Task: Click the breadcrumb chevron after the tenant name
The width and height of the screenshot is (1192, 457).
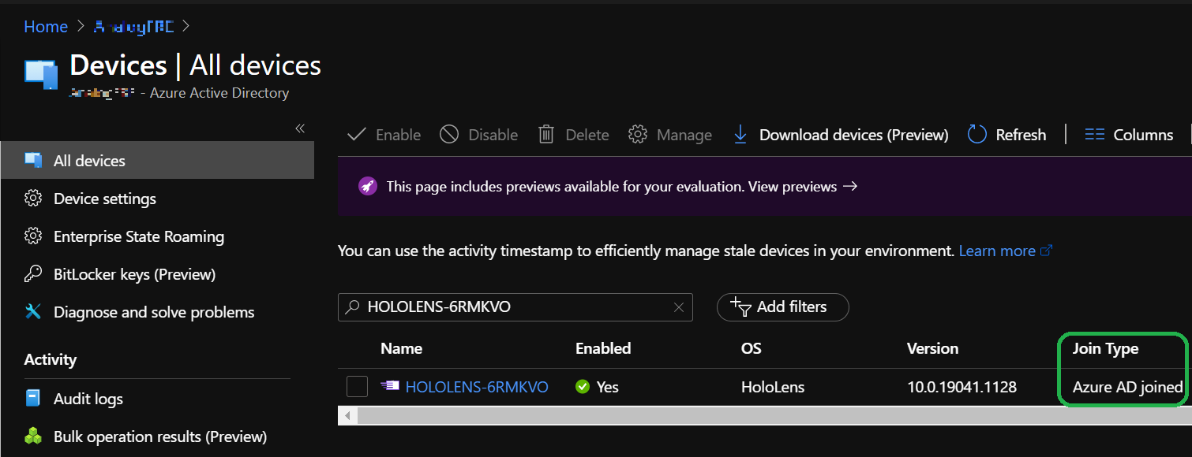Action: 186,25
